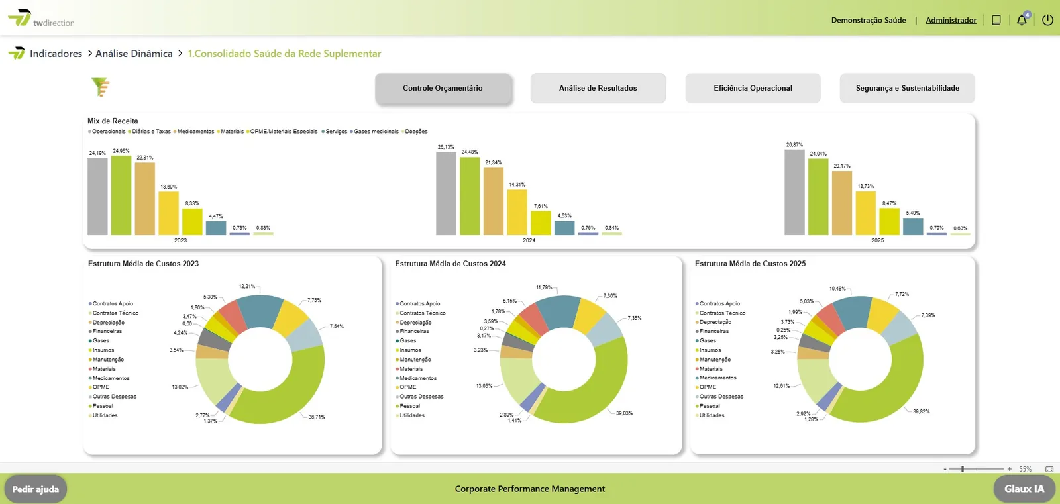Image resolution: width=1060 pixels, height=504 pixels.
Task: Open the notifications bell
Action: click(1022, 19)
